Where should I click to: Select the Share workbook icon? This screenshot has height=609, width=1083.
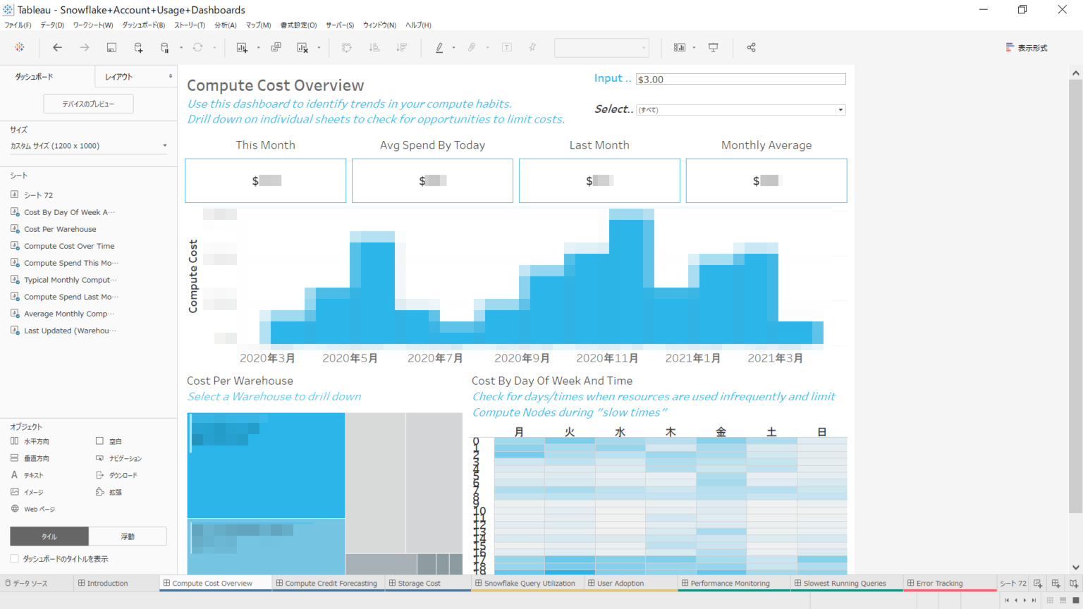click(751, 47)
